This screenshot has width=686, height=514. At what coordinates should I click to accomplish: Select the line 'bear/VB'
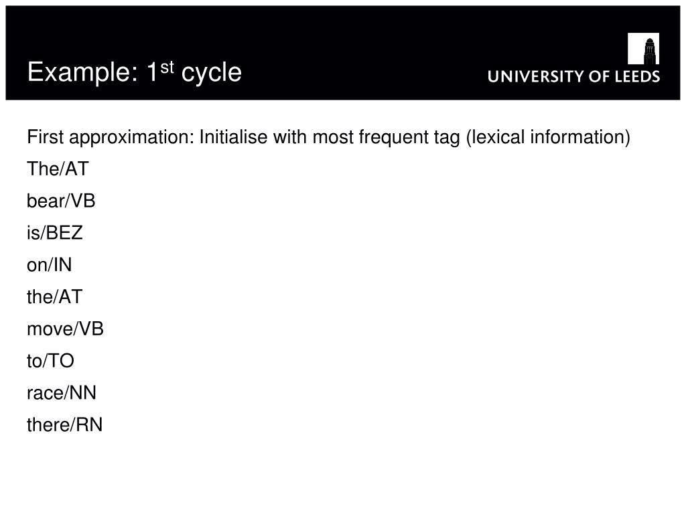pos(61,201)
